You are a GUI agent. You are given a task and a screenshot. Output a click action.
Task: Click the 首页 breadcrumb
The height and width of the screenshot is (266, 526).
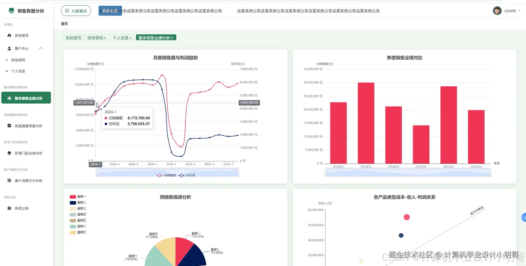[64, 24]
